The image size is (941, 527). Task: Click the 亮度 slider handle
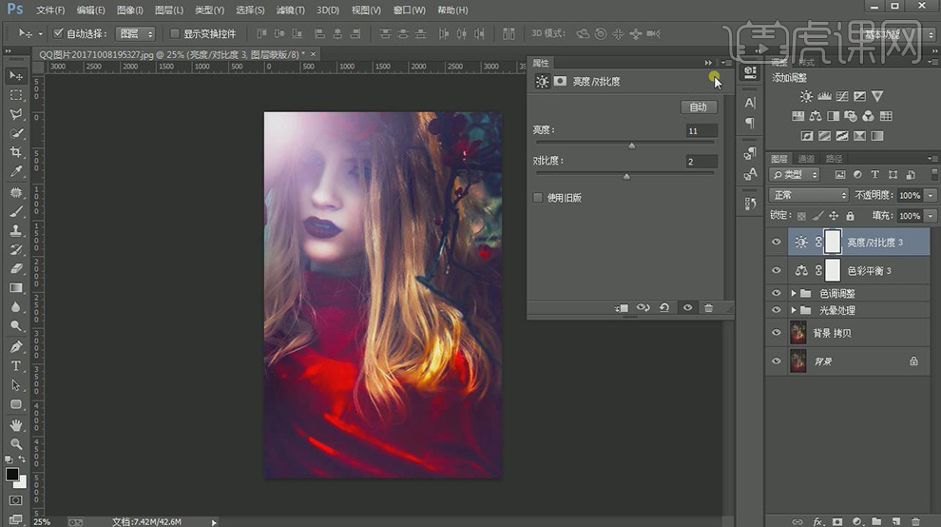tap(632, 146)
